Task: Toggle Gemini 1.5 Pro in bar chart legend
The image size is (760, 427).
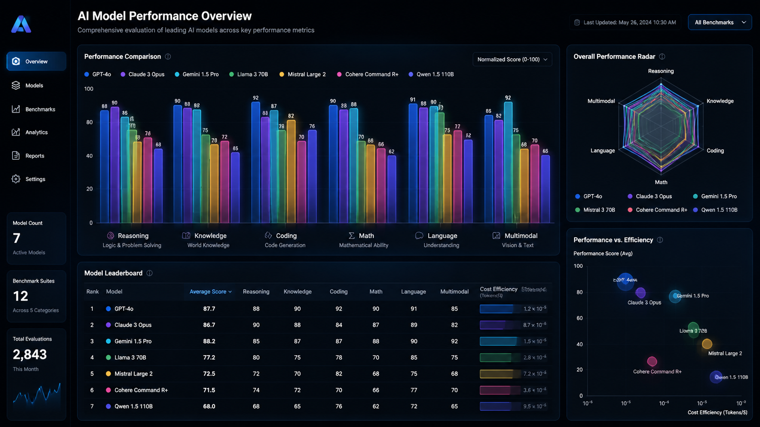Action: coord(197,74)
